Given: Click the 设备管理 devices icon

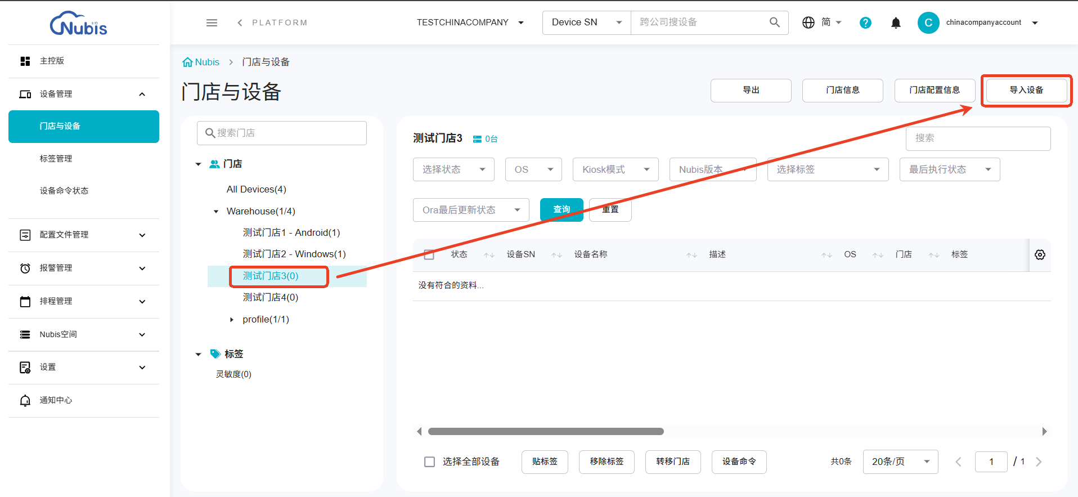Looking at the screenshot, I should coord(25,94).
